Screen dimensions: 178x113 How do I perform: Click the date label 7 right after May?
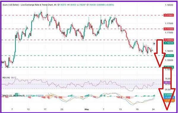104,109
